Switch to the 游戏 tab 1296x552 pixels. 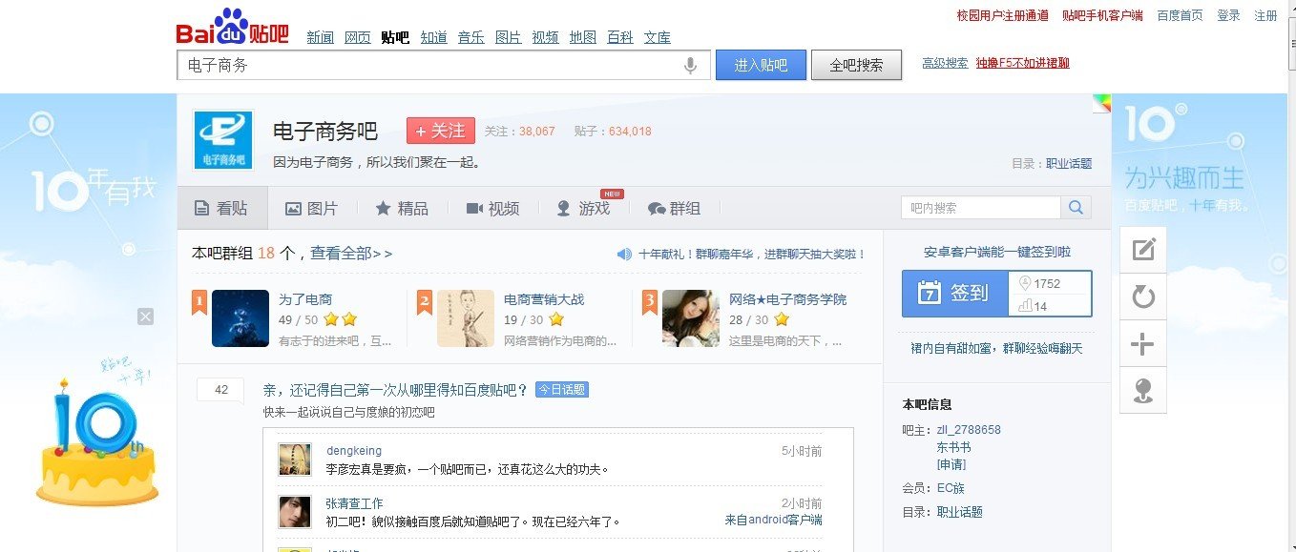583,208
